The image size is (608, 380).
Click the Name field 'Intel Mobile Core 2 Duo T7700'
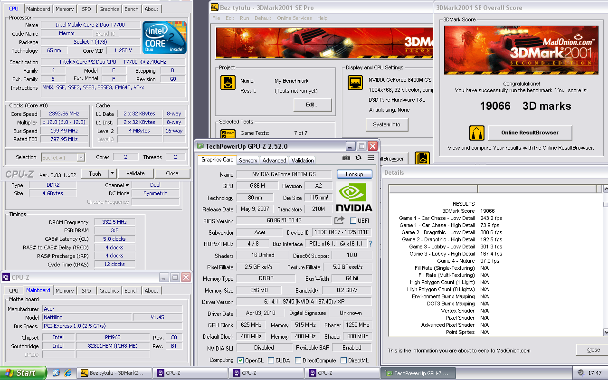[90, 25]
